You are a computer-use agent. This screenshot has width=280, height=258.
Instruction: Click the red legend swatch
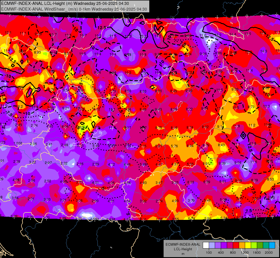coord(236,245)
